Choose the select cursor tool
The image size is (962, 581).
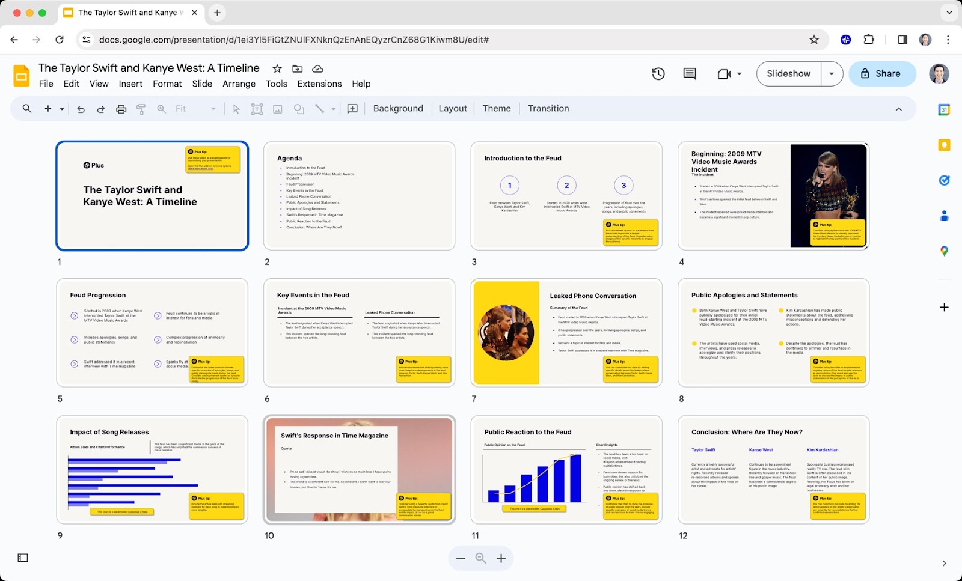[236, 109]
